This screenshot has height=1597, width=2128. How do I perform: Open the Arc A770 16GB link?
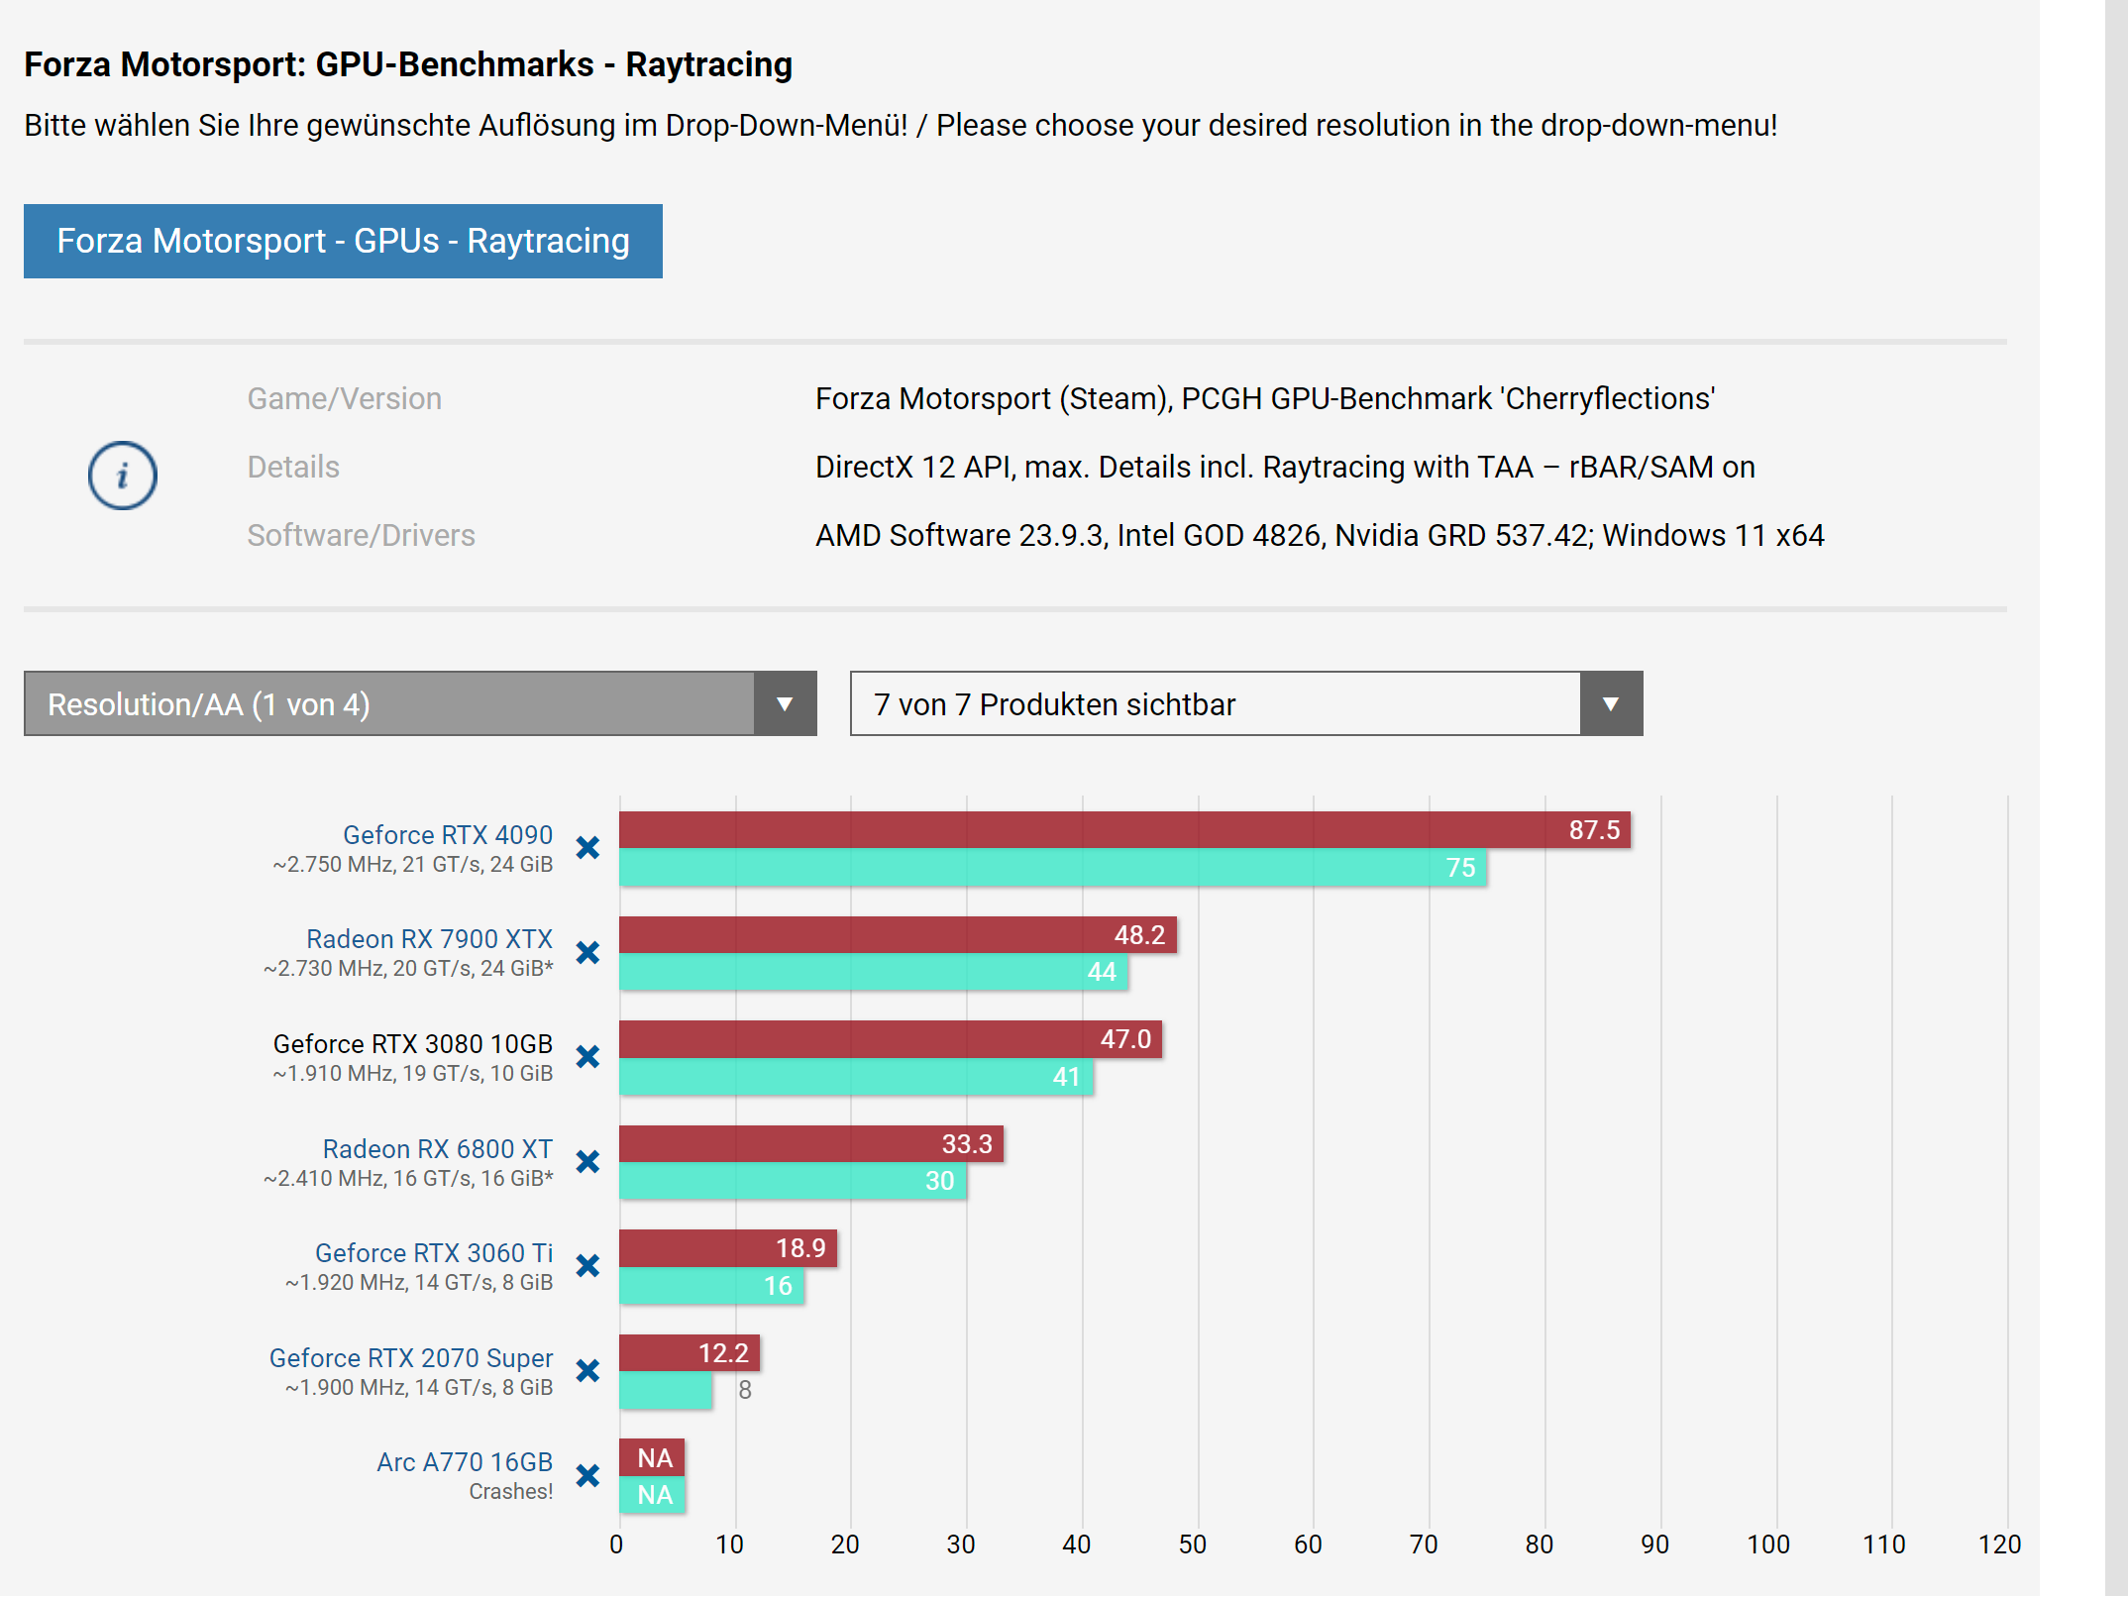pos(464,1462)
